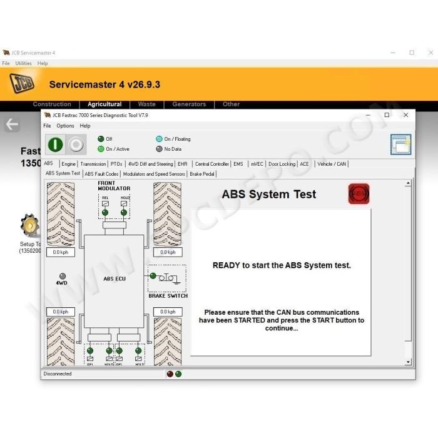Open the Diagnostic Tool Help menu

85,126
